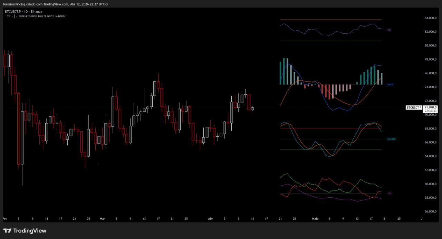Click the TP indicator legend label
This screenshot has width=442, height=239.
(9, 16)
